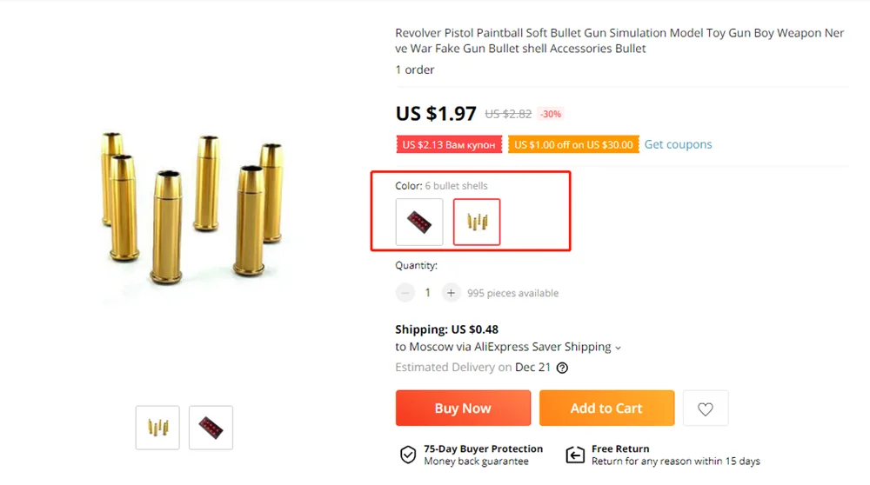Select the red bullet tray color option
This screenshot has width=870, height=485.
point(419,223)
